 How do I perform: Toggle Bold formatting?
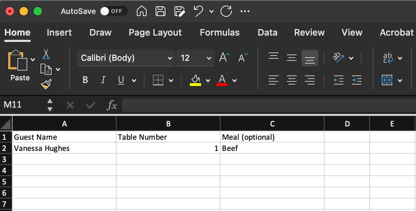coord(85,80)
